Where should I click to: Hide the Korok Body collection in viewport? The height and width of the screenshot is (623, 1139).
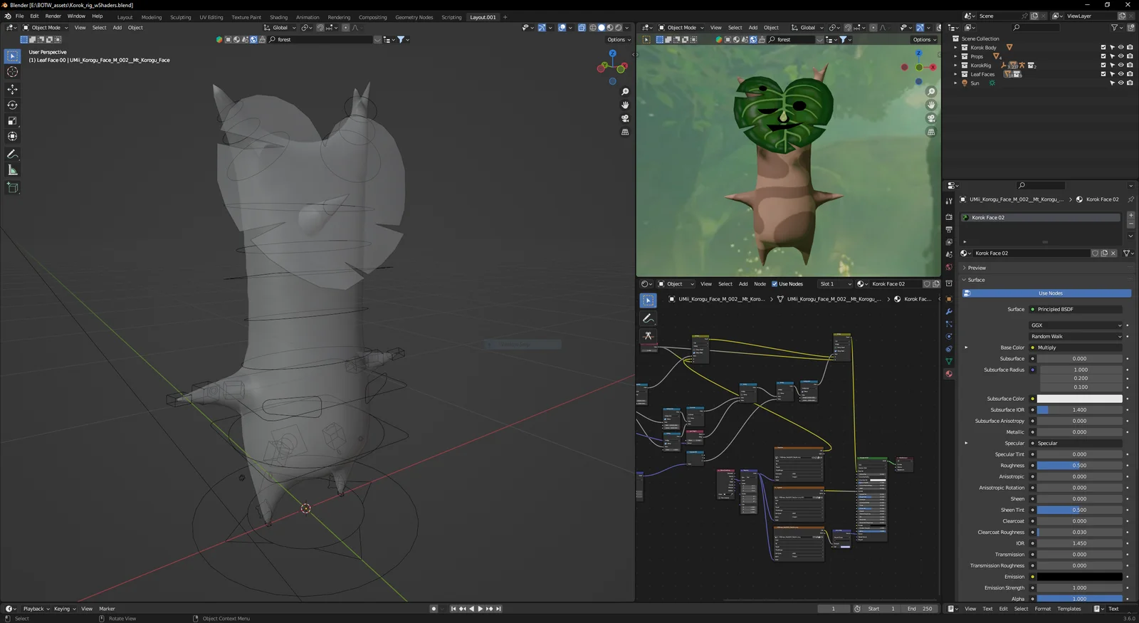coord(1120,48)
